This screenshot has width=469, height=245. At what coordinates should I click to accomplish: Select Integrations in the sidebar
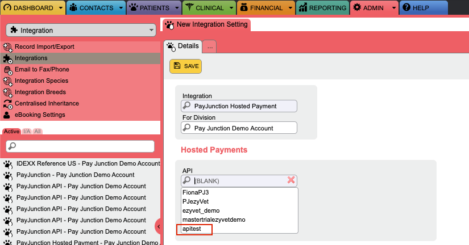click(x=80, y=58)
